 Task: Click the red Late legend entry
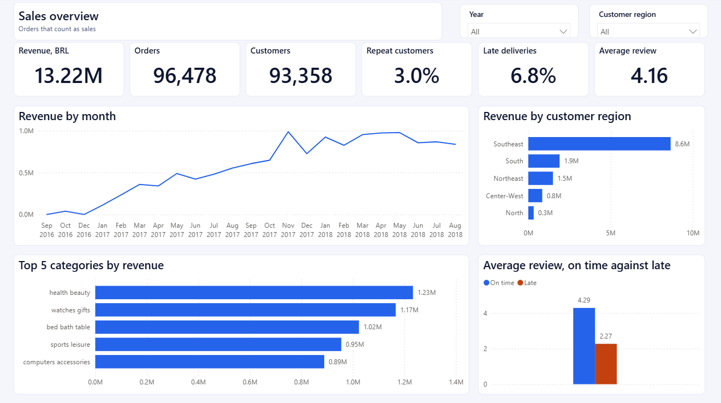[527, 283]
